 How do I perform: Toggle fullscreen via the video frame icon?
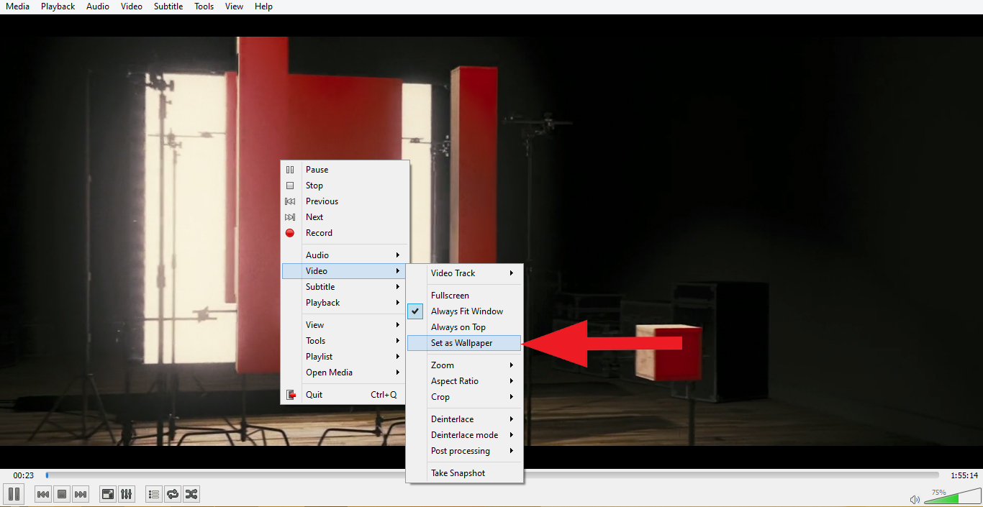tap(107, 494)
